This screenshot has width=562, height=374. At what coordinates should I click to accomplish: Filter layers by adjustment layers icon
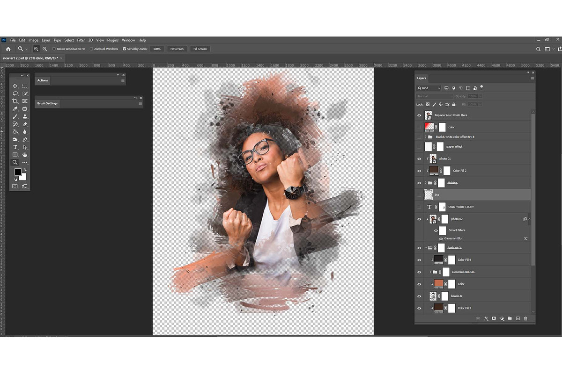pyautogui.click(x=454, y=88)
